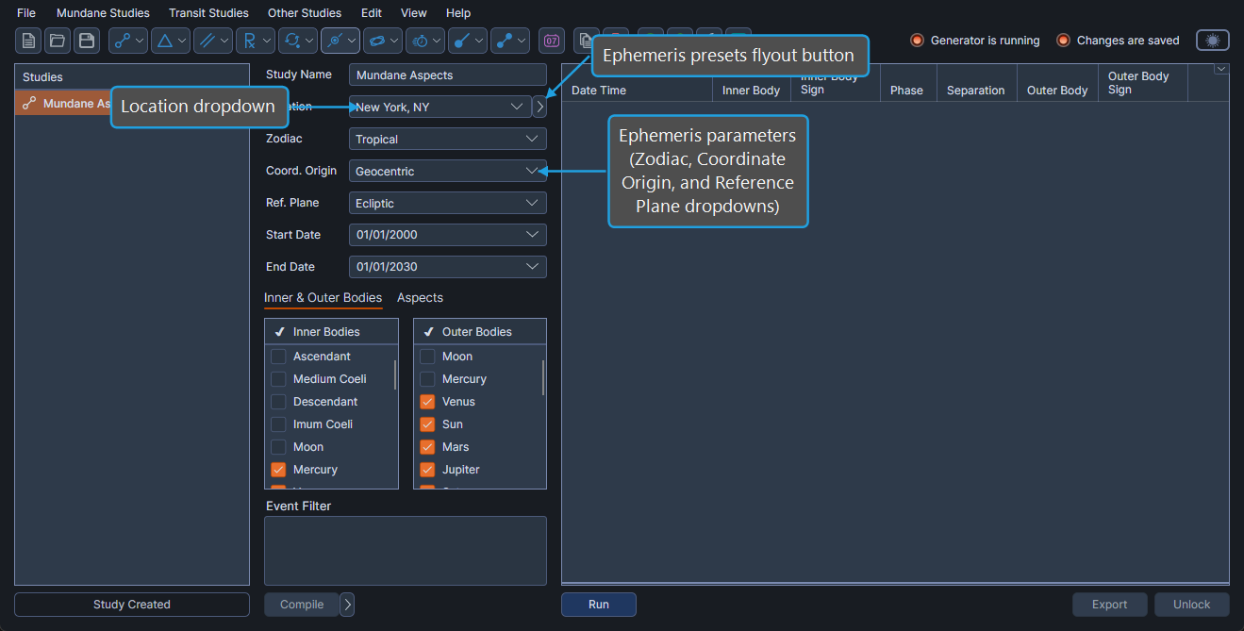Open the Zodiac Tropical dropdown
The width and height of the screenshot is (1244, 631).
[448, 139]
